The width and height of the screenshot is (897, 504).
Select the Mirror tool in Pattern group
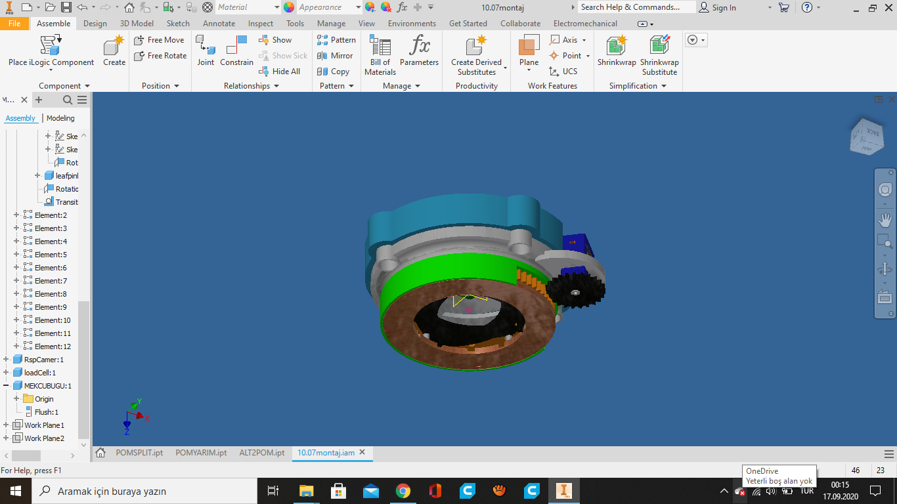tap(336, 56)
